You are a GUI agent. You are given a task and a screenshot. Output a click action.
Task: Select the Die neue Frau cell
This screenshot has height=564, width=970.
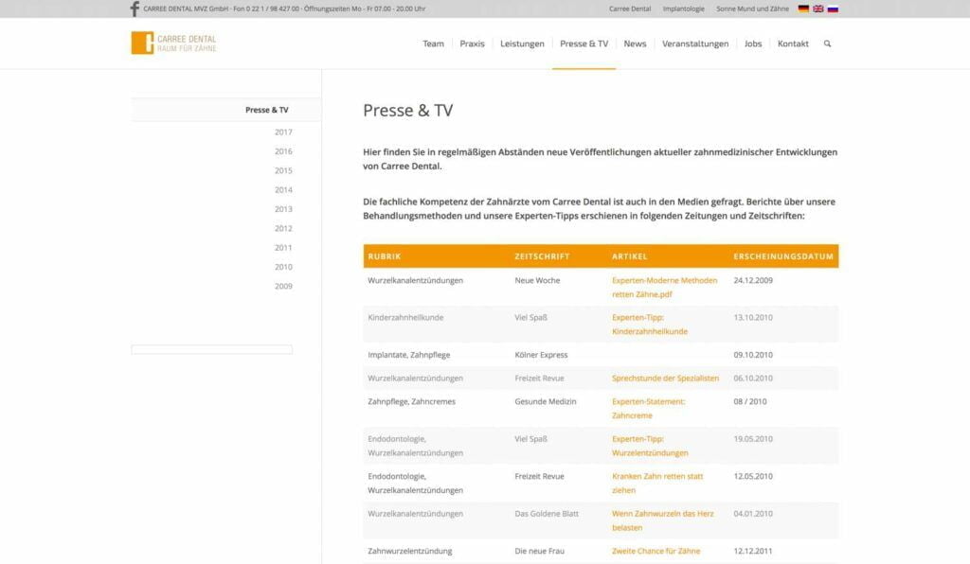coord(539,551)
